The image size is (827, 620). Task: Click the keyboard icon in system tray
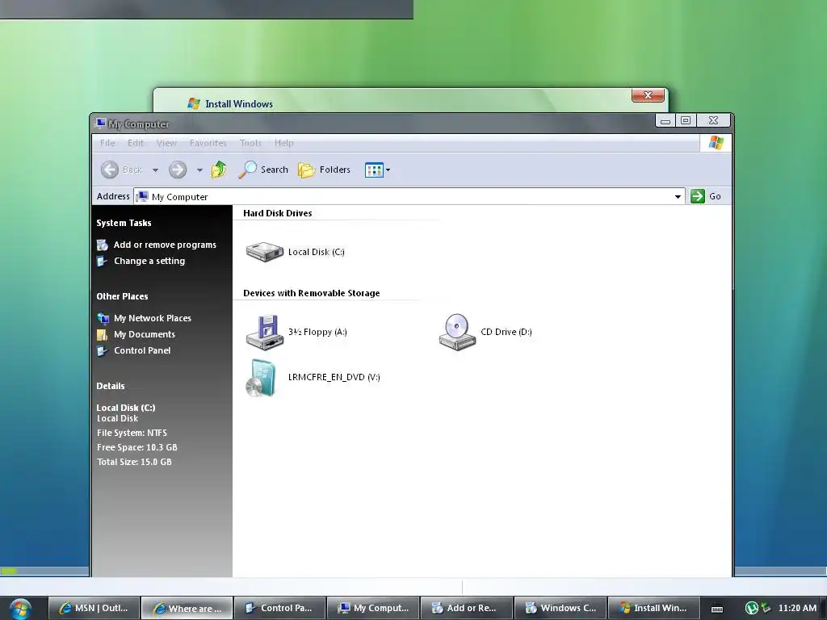(717, 609)
